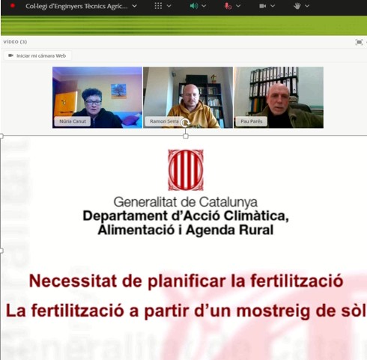Click the rotation handle icon above the slide

pos(185,123)
